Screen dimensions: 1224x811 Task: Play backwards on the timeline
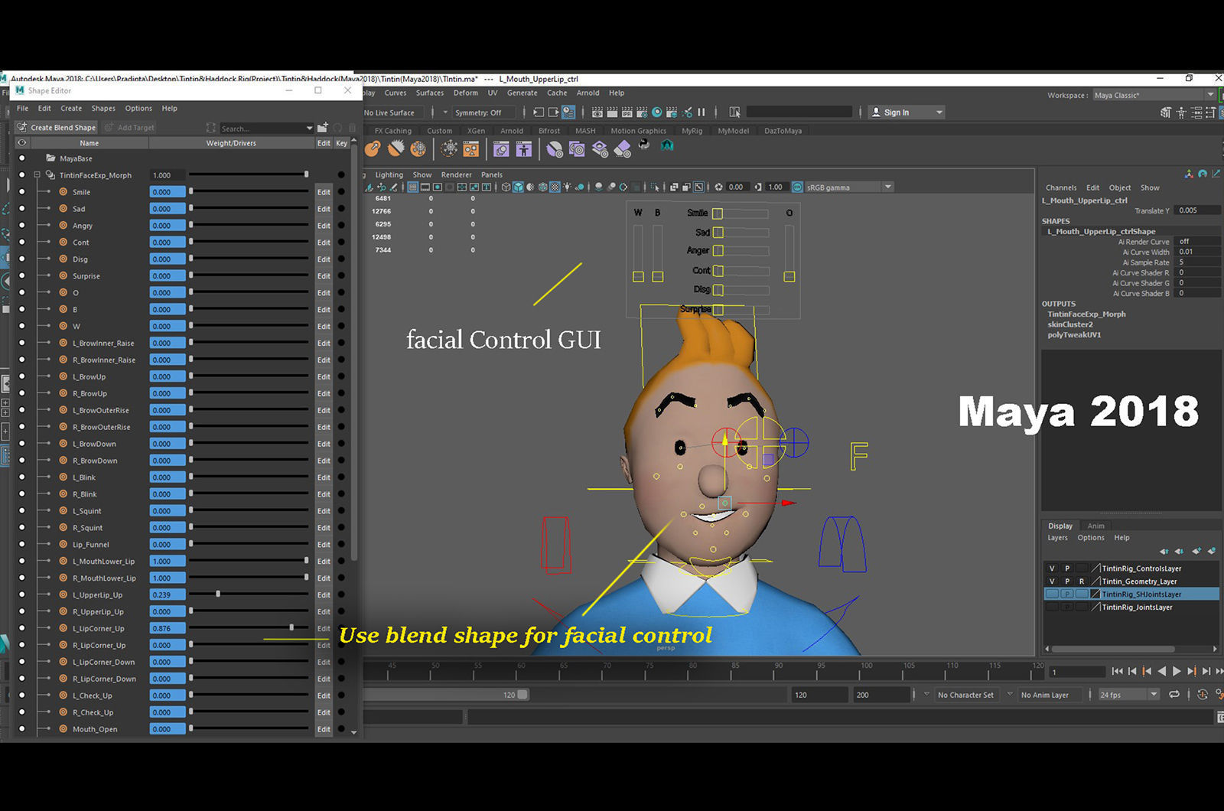pyautogui.click(x=1162, y=671)
